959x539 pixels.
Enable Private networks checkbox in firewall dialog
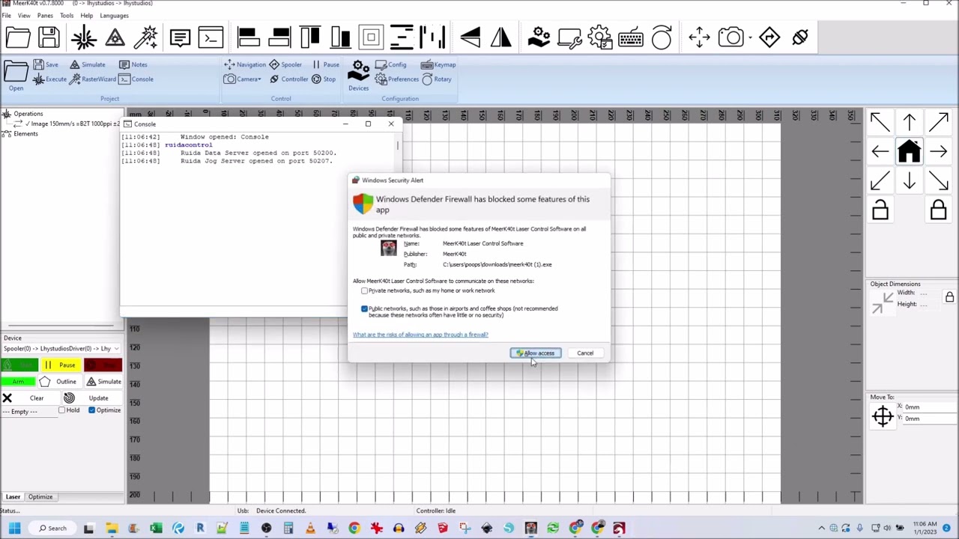point(365,290)
